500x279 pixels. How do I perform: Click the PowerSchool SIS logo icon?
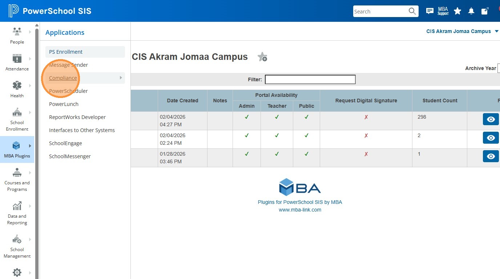(x=13, y=11)
